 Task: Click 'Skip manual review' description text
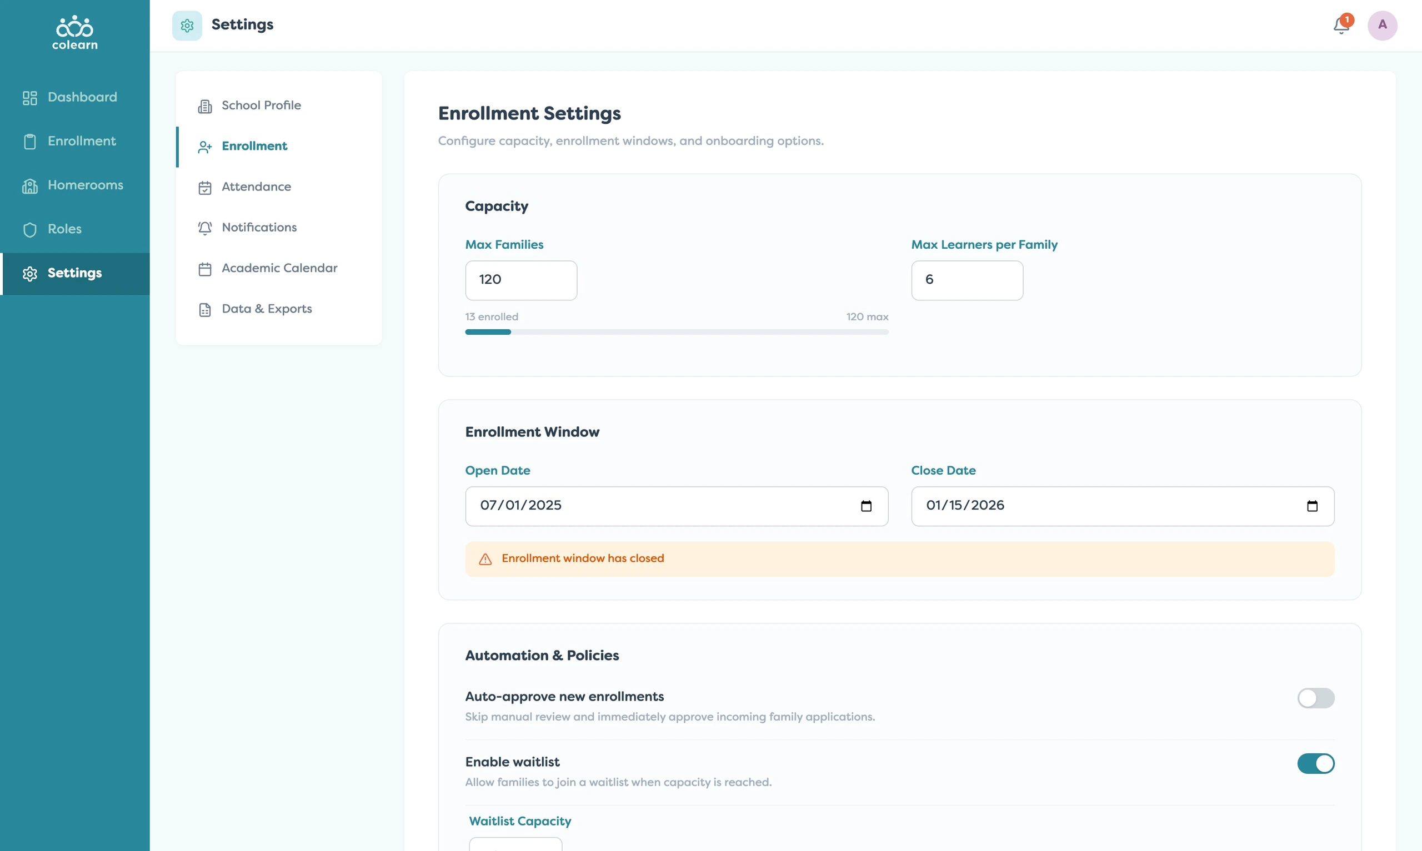pyautogui.click(x=669, y=717)
